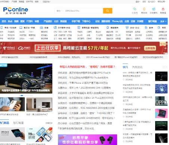Click the phone icon next to 手机·5G category
The width and height of the screenshot is (169, 145).
(x=1, y=28)
